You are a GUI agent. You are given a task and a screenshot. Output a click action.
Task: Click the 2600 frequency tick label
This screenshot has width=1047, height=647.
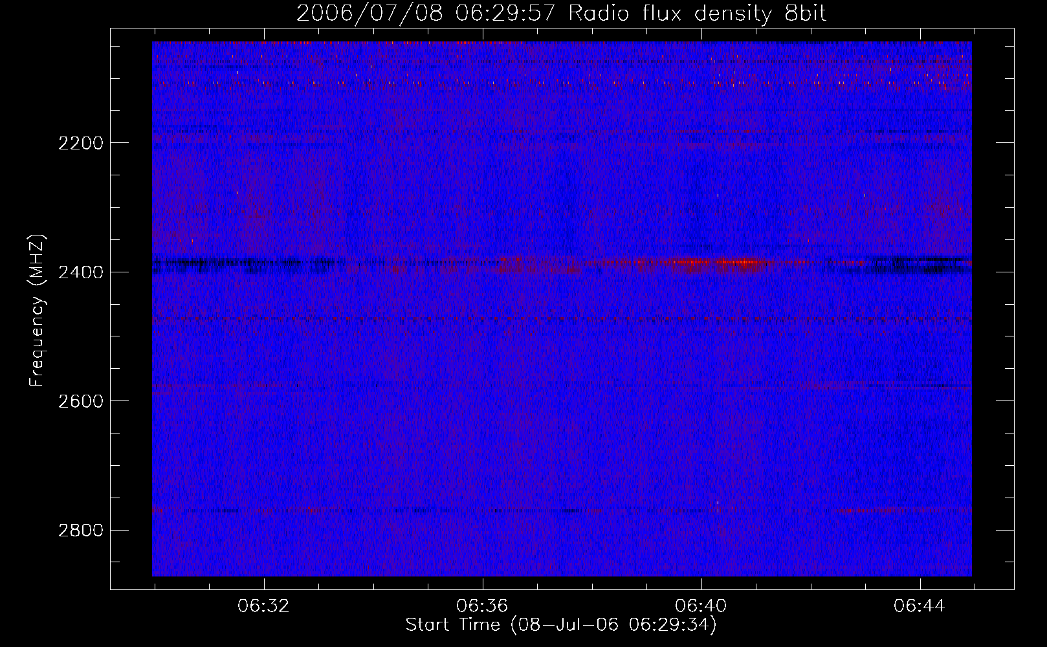[81, 401]
